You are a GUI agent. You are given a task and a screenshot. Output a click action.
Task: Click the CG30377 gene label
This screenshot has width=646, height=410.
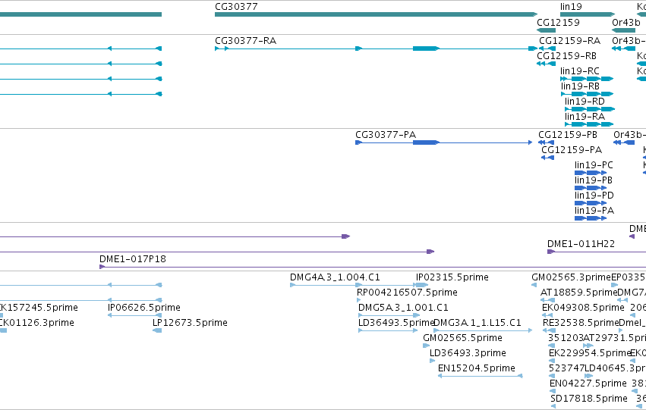(x=236, y=7)
